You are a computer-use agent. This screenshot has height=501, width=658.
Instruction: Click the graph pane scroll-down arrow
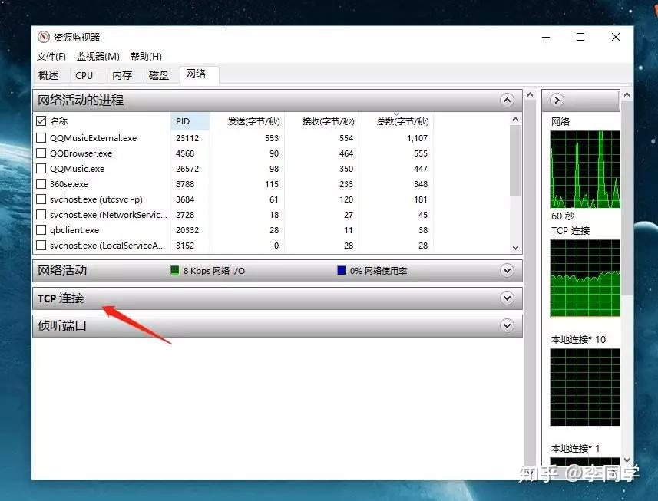(x=627, y=460)
